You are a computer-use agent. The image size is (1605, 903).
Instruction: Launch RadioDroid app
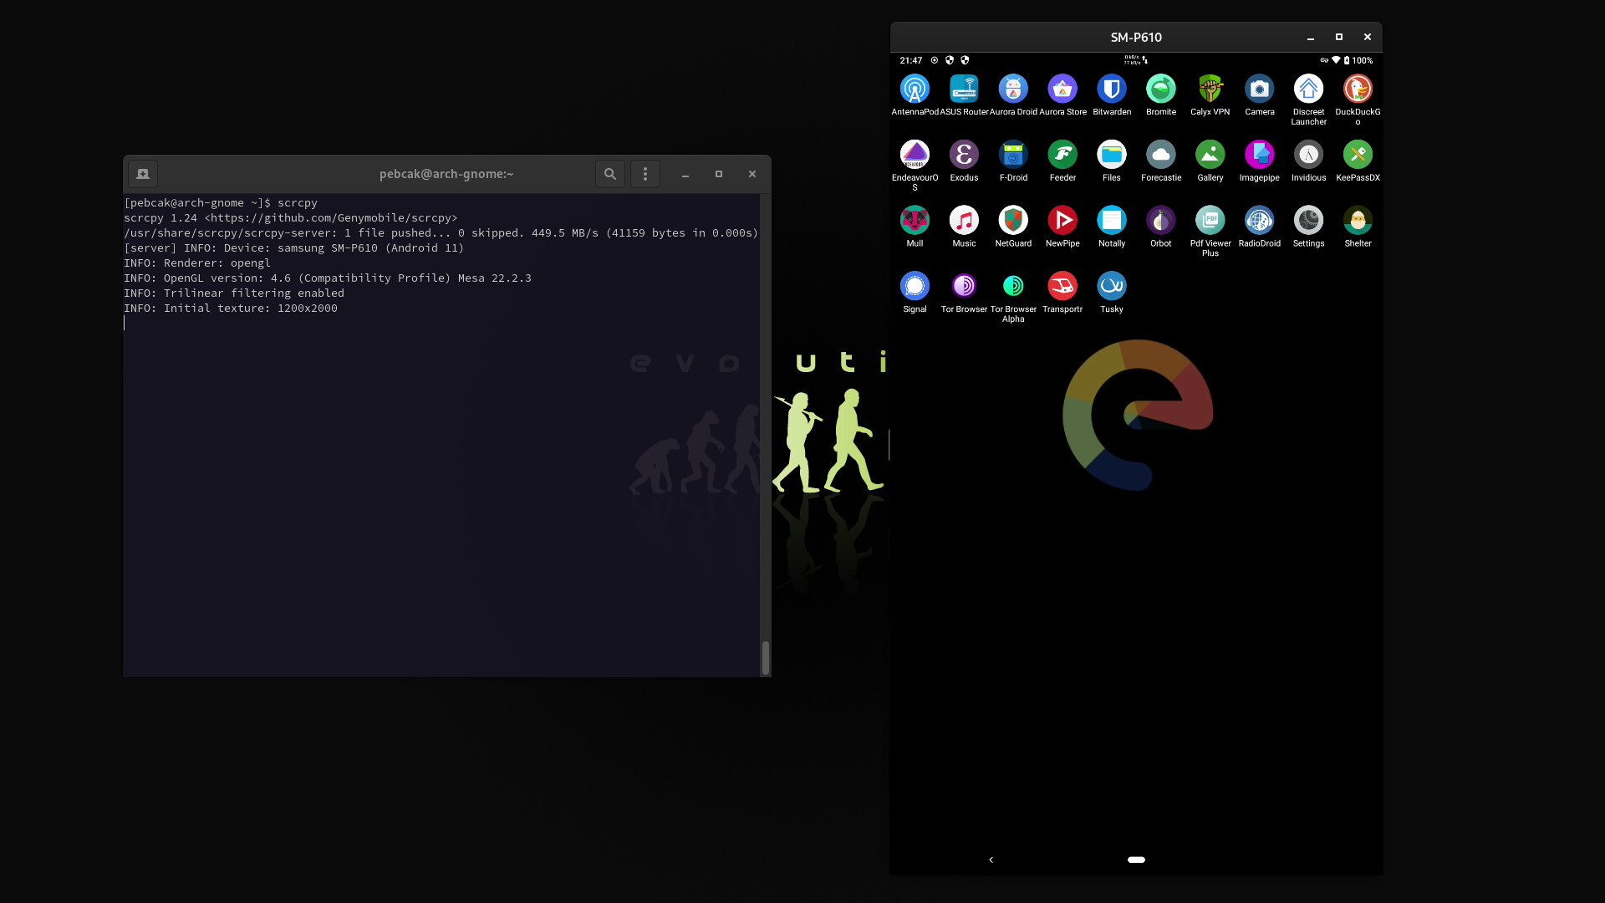coord(1260,221)
